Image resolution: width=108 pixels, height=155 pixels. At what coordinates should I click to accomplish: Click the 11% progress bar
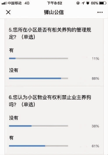pos(39,58)
